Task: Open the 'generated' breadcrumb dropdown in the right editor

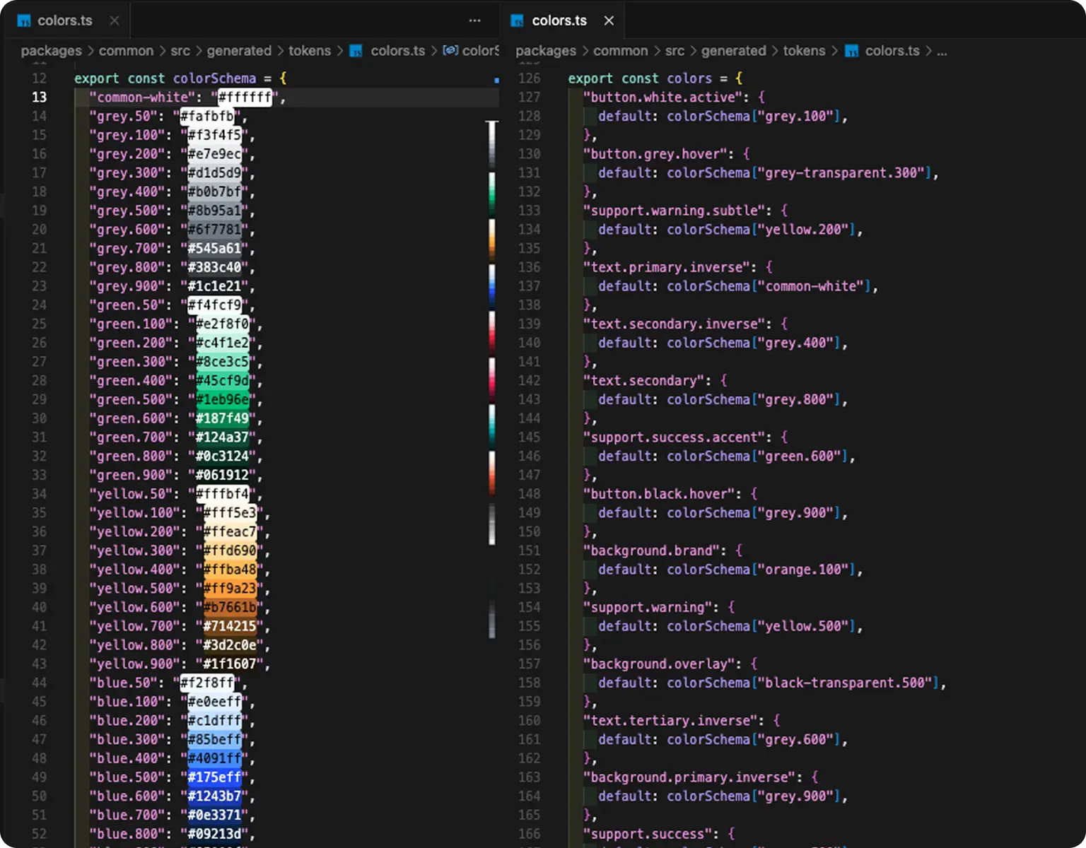Action: (733, 51)
